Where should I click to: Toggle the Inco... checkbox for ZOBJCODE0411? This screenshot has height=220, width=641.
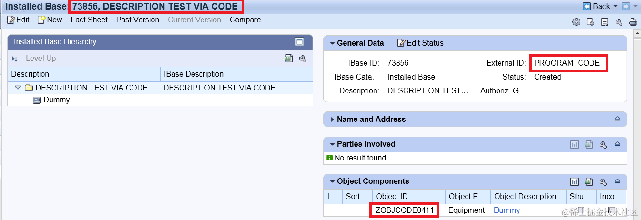(x=611, y=210)
